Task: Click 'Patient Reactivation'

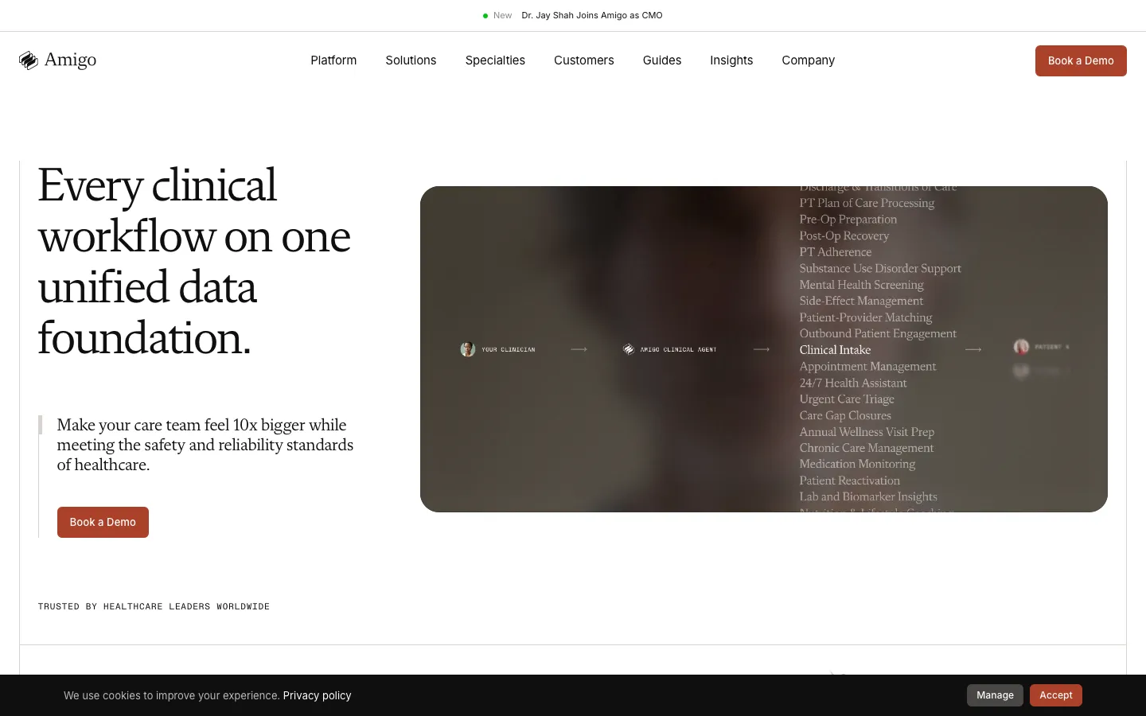Action: [x=849, y=481]
